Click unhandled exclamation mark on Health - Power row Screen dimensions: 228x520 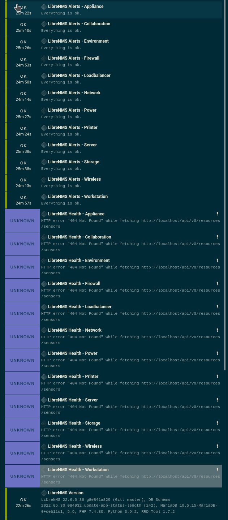point(217,353)
